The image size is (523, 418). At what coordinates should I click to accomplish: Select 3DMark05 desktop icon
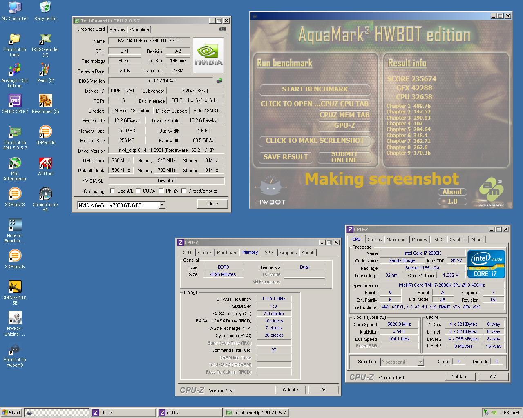click(15, 260)
